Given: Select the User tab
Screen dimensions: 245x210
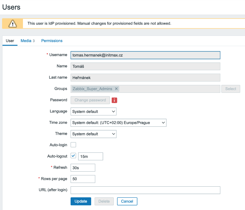Looking at the screenshot, I should pos(10,41).
